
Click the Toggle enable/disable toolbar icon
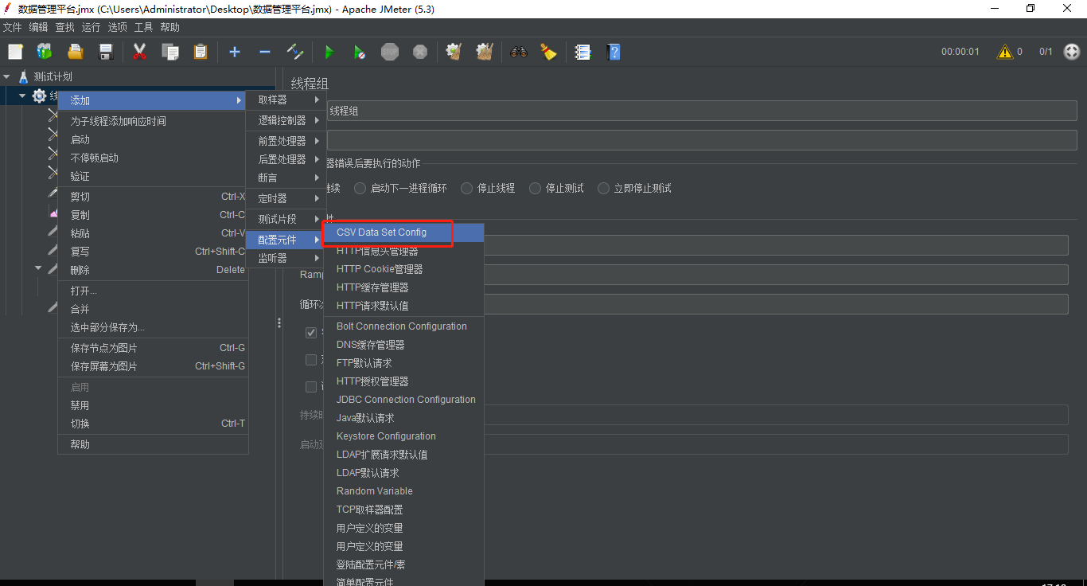295,52
